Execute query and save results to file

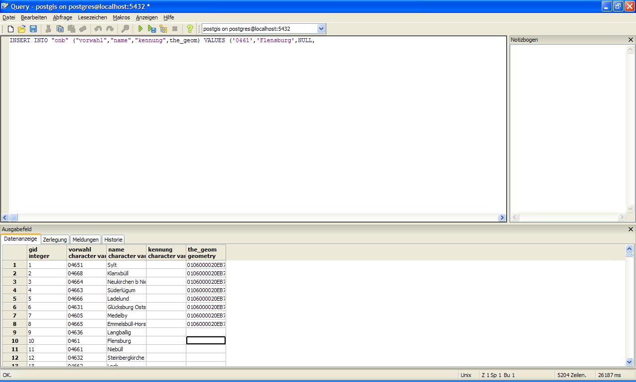tap(152, 29)
